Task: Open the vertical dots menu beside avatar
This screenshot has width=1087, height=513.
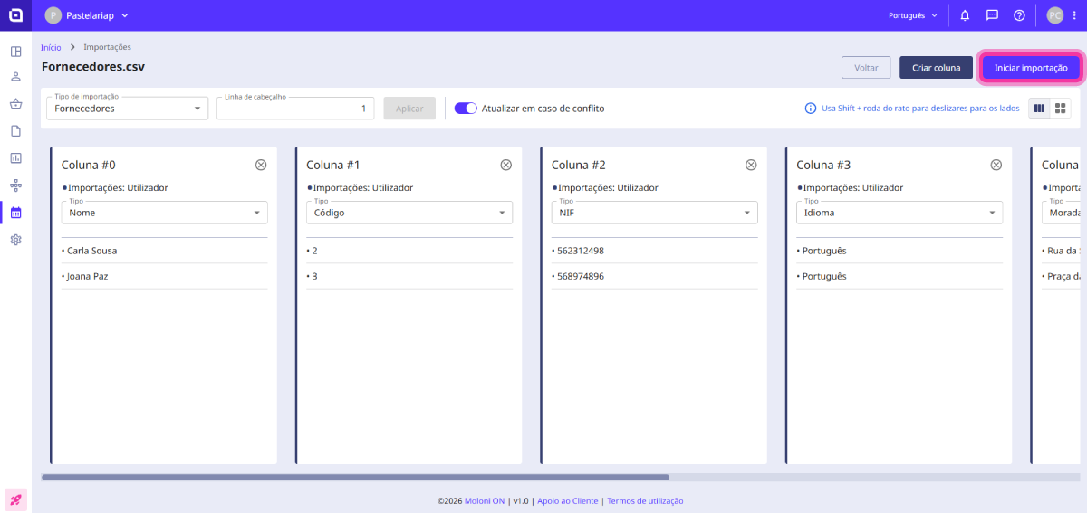Action: coord(1074,15)
